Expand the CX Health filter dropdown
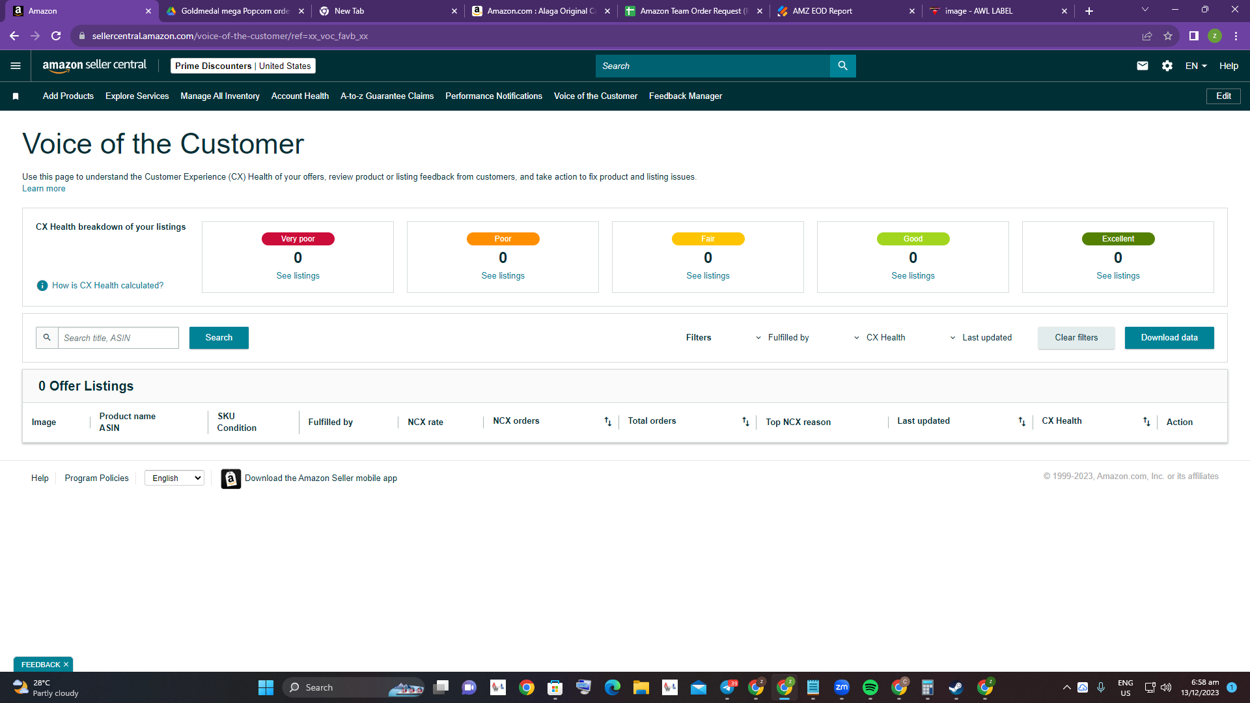Image resolution: width=1250 pixels, height=703 pixels. click(880, 338)
